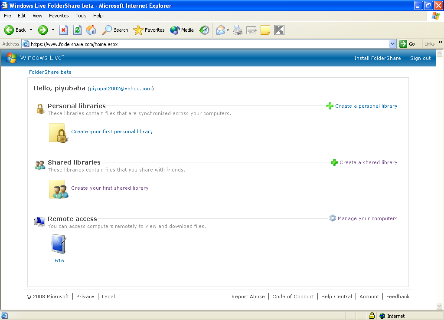444x320 pixels.
Task: Click the address bar page icon
Action: point(26,44)
